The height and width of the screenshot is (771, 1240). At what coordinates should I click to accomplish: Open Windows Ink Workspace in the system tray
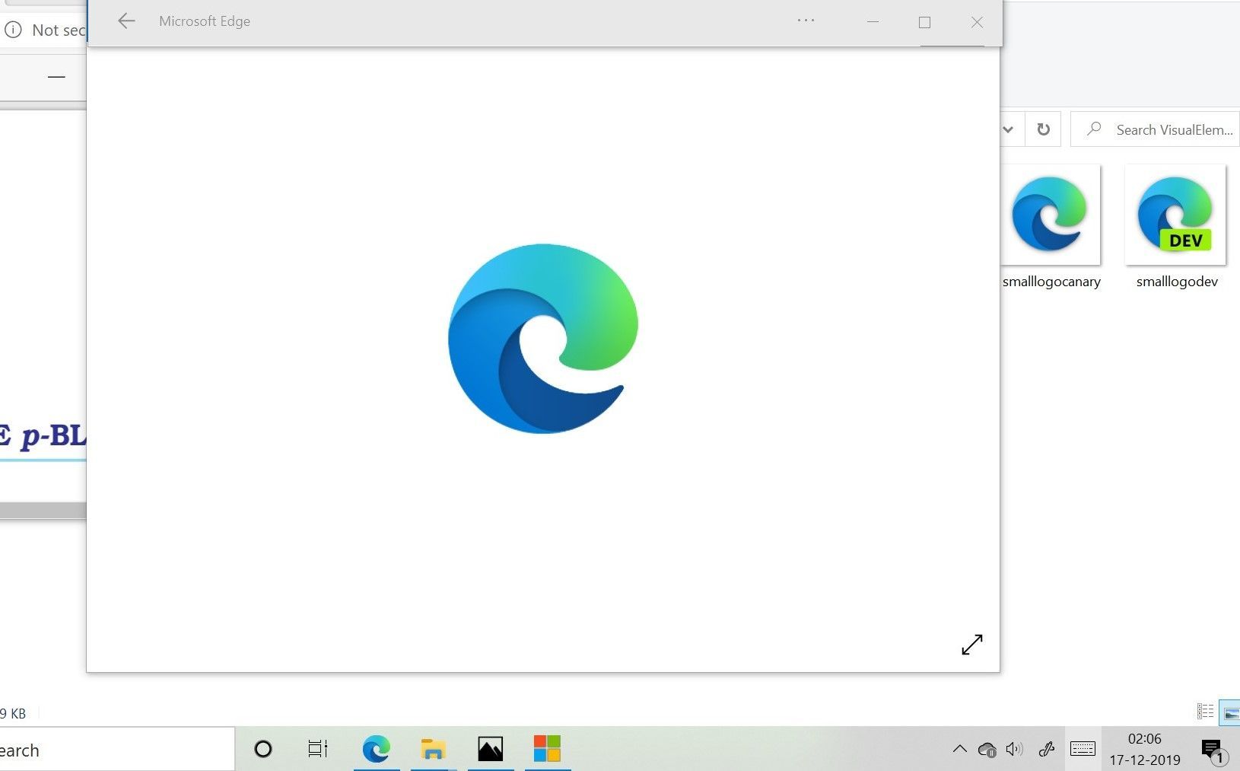click(x=1048, y=749)
